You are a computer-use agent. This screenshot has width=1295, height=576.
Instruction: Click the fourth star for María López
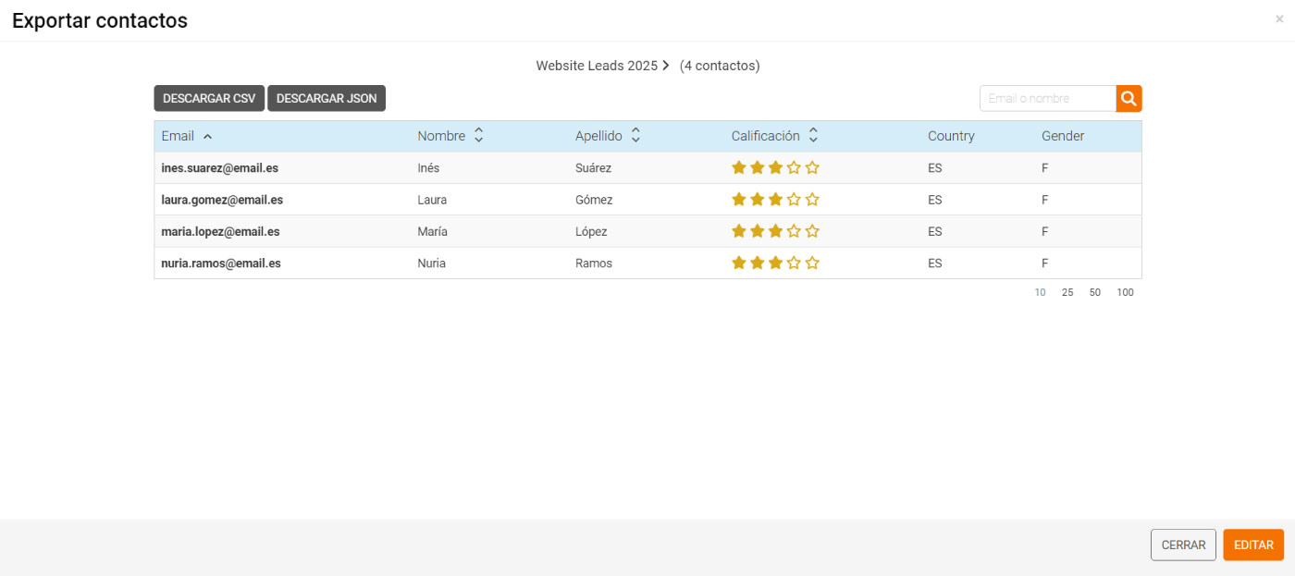coord(794,231)
